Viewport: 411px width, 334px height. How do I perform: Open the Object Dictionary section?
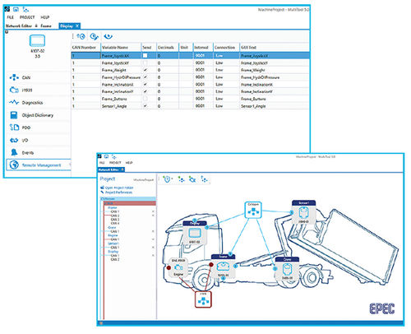(x=38, y=115)
